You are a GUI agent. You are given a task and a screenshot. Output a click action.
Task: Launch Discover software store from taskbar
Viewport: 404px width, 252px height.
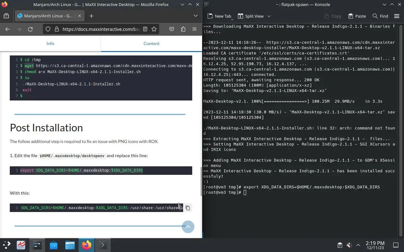54,245
